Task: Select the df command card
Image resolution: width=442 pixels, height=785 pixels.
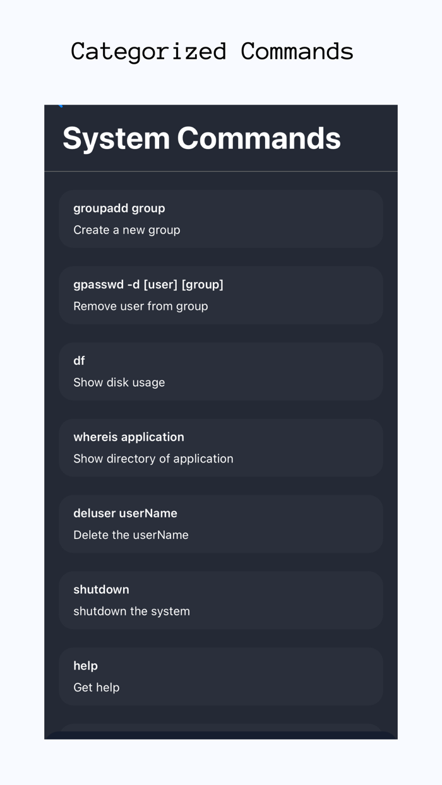Action: (221, 371)
